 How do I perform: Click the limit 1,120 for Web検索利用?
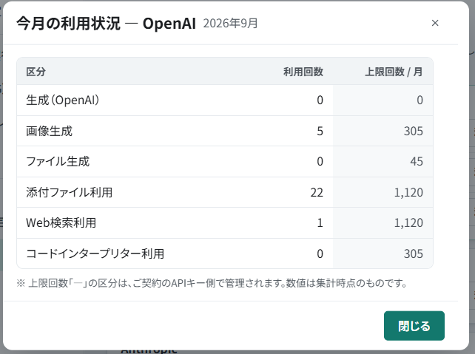(408, 223)
